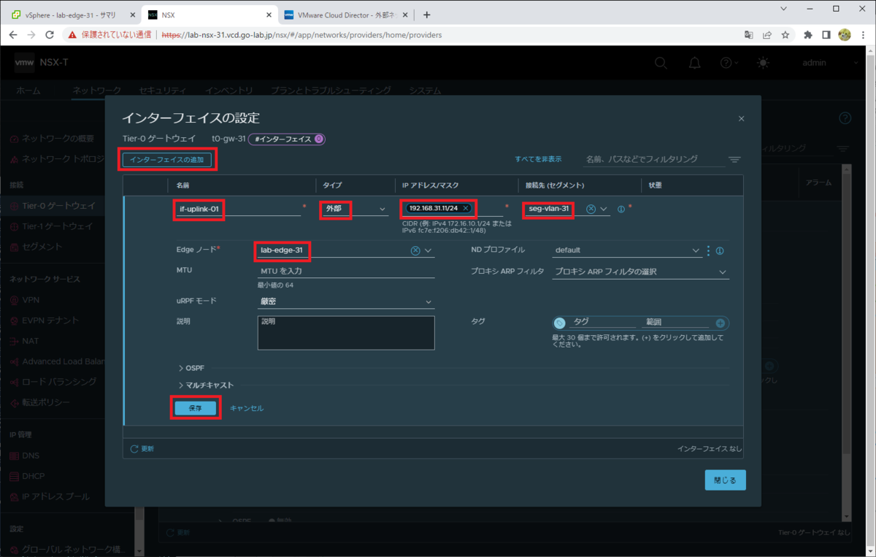Open the uRPF mode dropdown

point(346,301)
